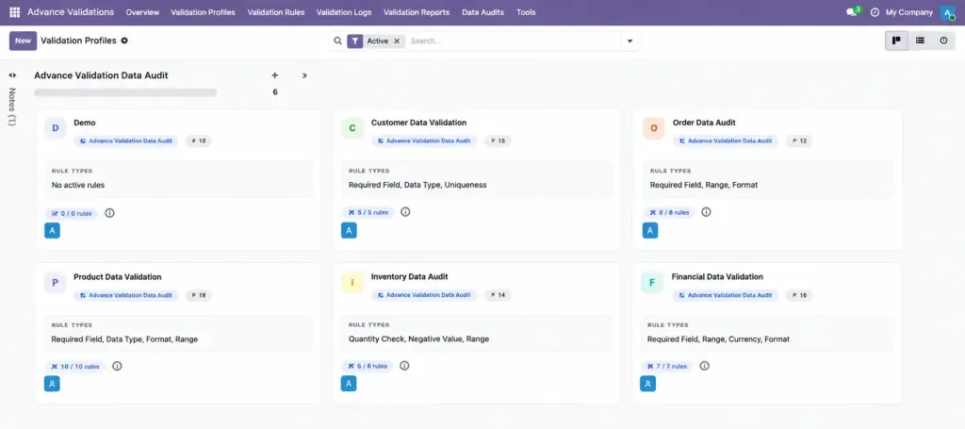Click the I avatar on Inventory card
Viewport: 965px width, 429px height.
pos(352,283)
